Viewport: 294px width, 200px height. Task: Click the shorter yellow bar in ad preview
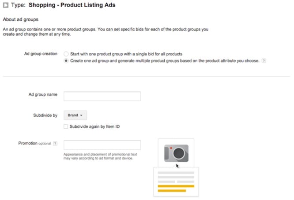tap(172, 191)
